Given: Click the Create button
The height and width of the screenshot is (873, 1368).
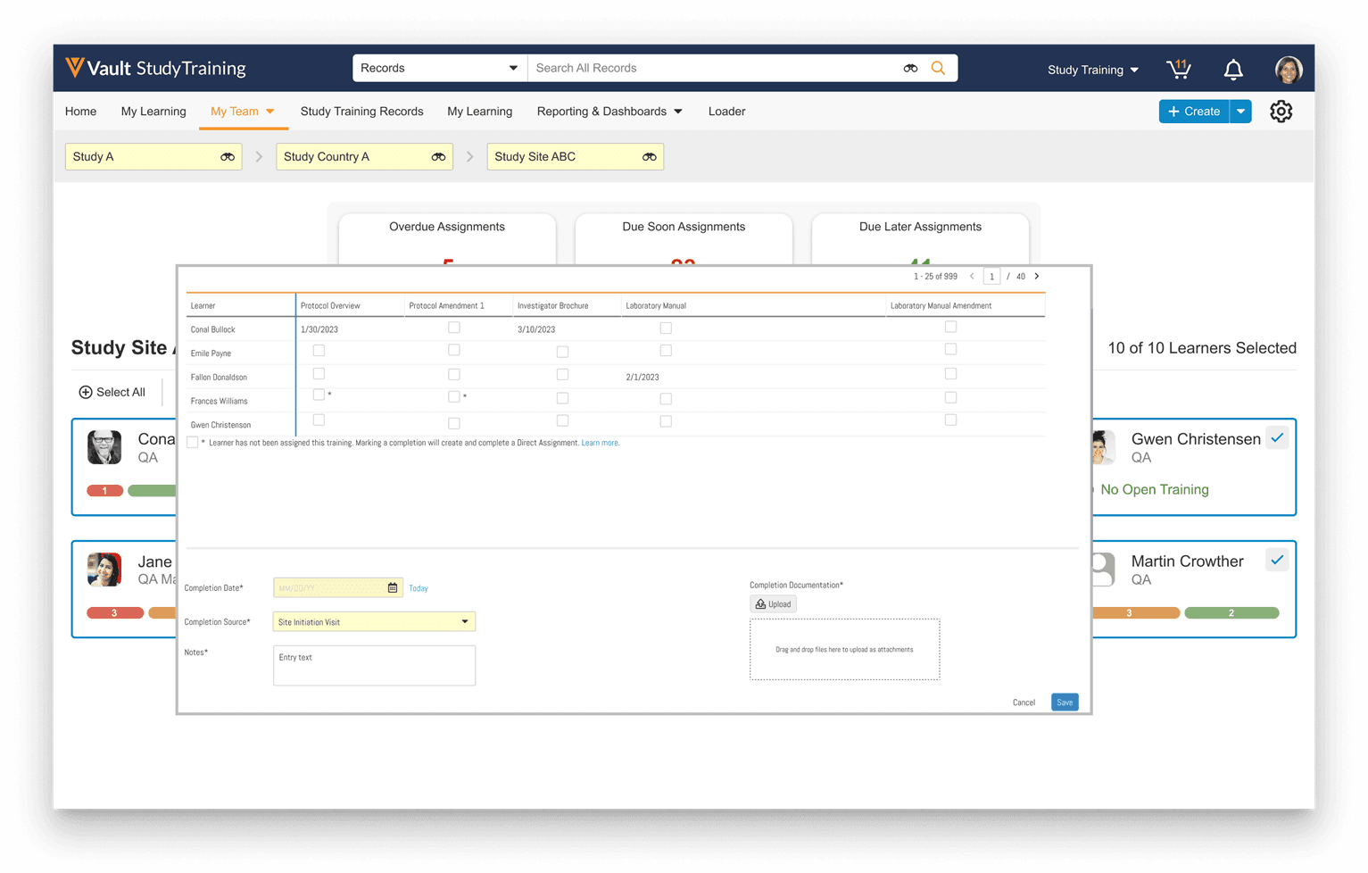Looking at the screenshot, I should (1194, 112).
